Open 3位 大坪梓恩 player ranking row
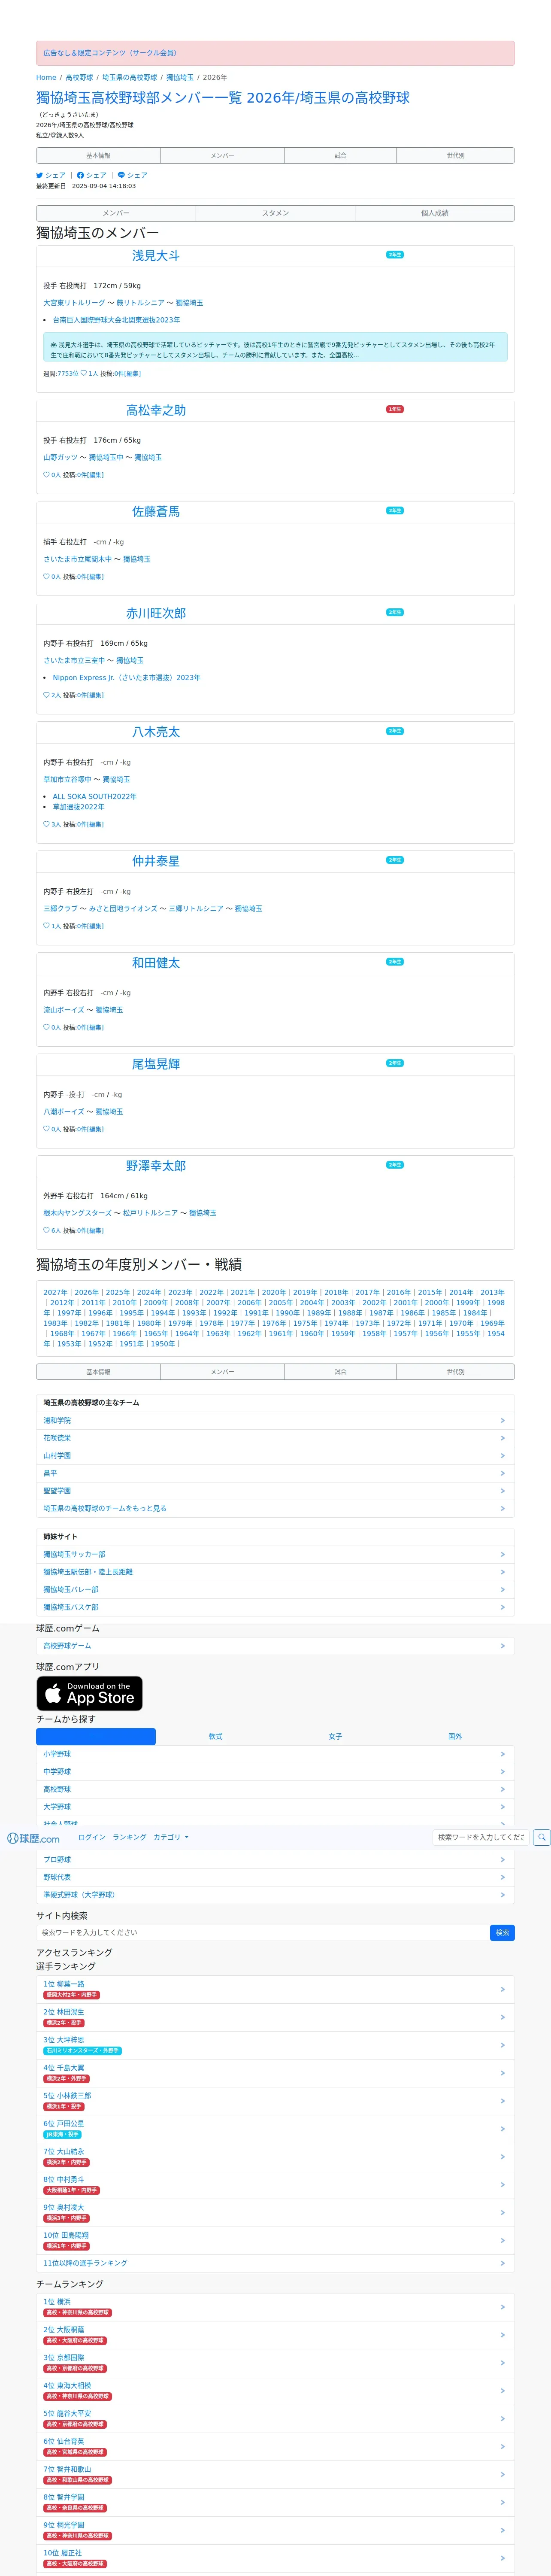The width and height of the screenshot is (551, 2576). click(x=275, y=2045)
